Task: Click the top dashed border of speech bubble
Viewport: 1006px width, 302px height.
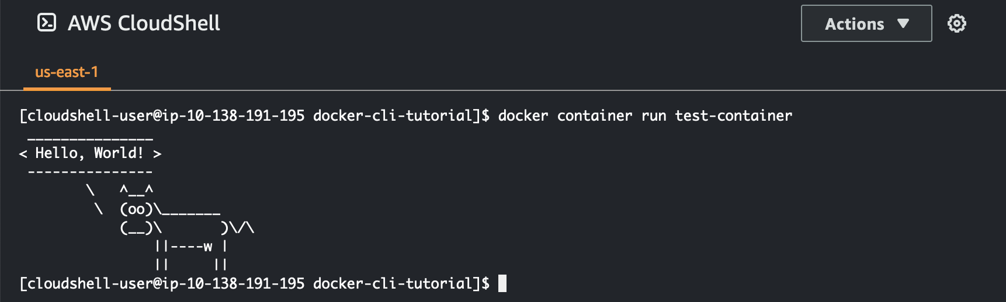Action: pos(90,139)
